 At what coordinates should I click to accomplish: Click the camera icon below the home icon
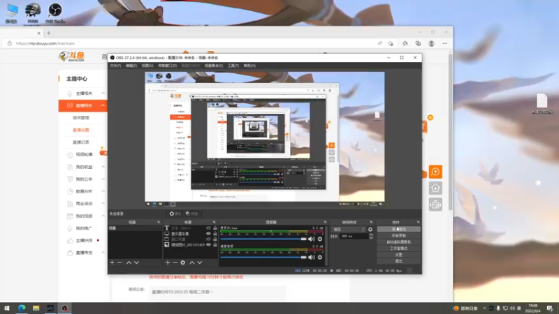coord(435,204)
